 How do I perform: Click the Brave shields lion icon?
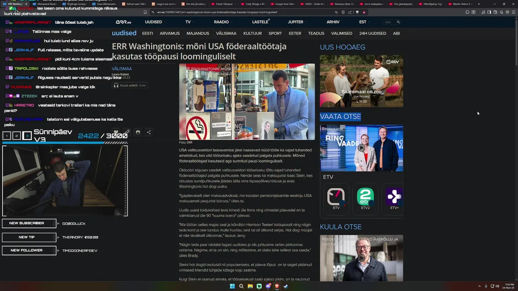point(357,12)
